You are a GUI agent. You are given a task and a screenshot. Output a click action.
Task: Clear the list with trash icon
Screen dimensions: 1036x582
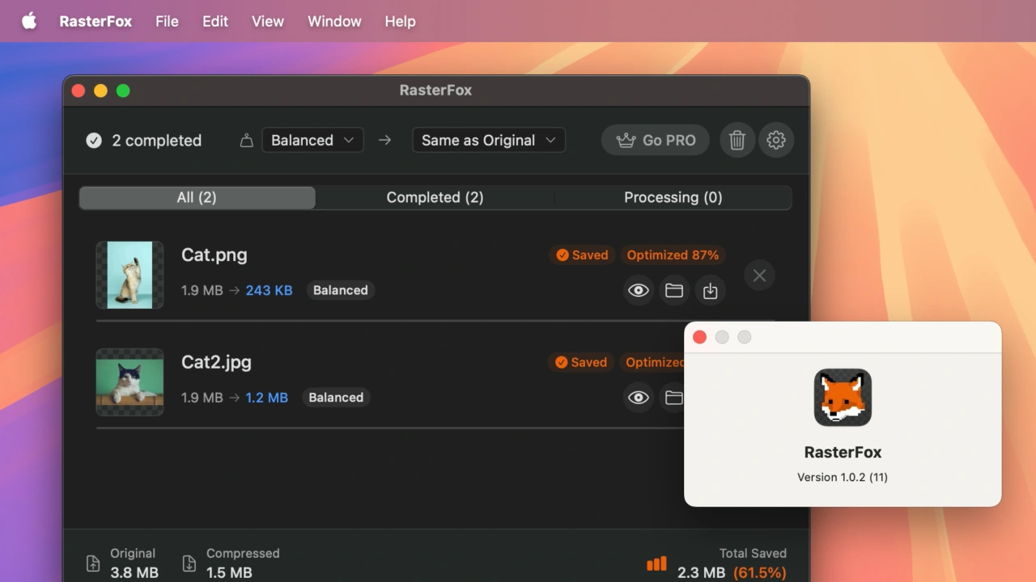737,140
